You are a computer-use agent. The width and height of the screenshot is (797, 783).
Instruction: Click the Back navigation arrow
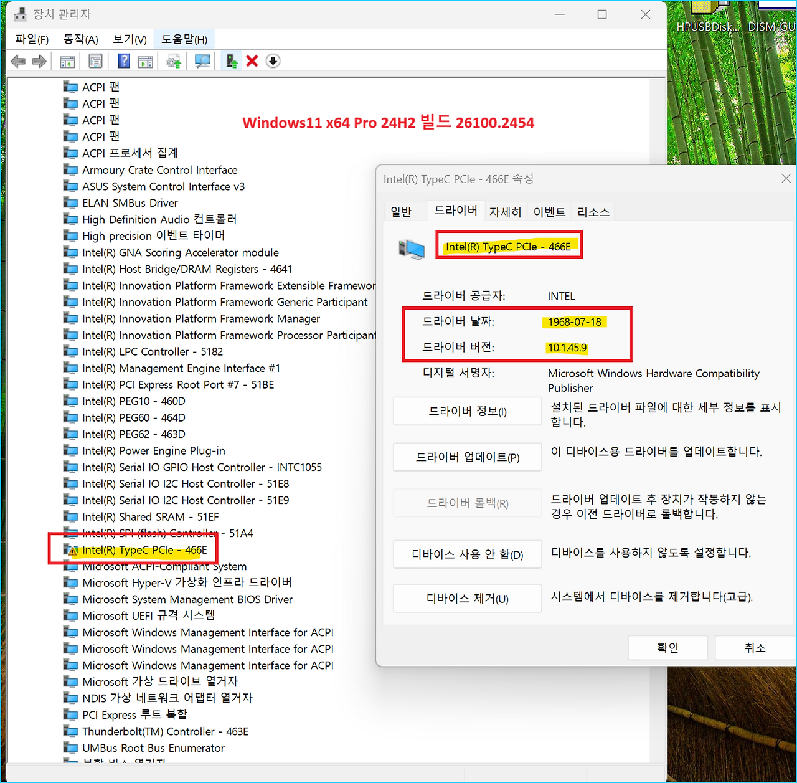click(18, 60)
